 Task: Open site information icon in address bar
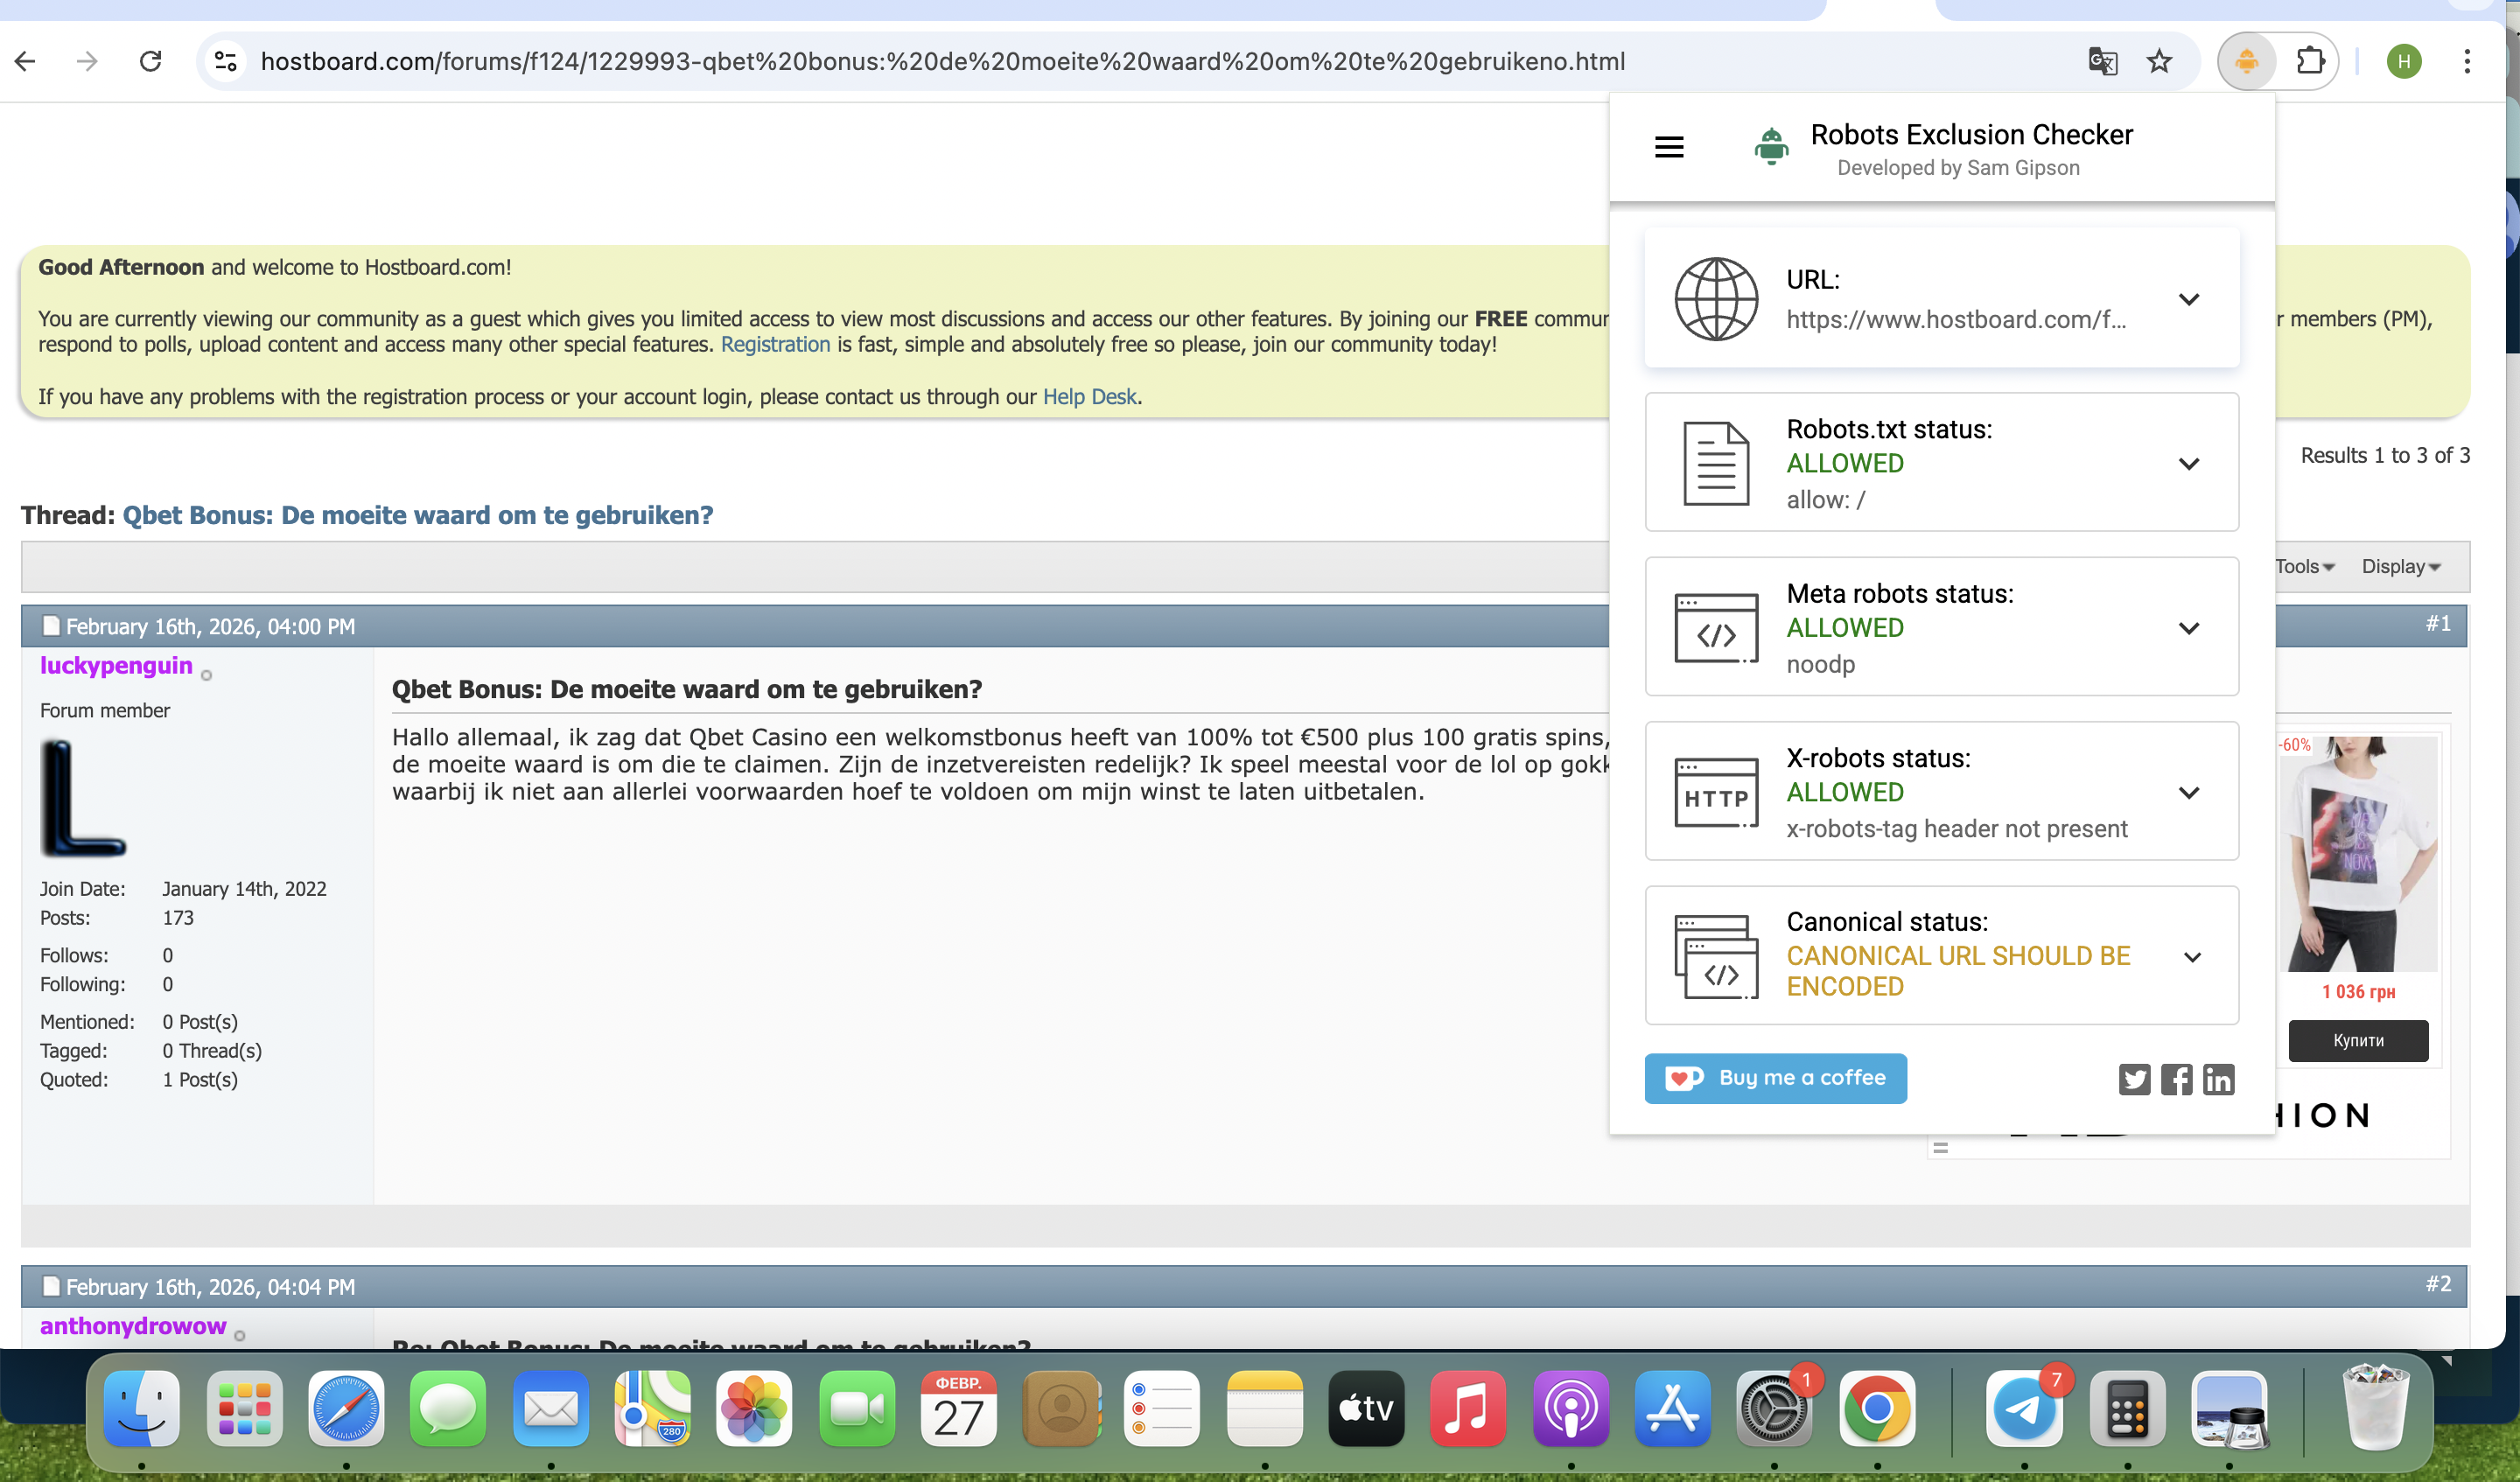pyautogui.click(x=226, y=61)
